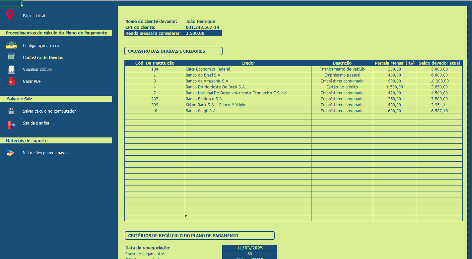Click the Critérios de Recálculo heading box

[x=199, y=235]
